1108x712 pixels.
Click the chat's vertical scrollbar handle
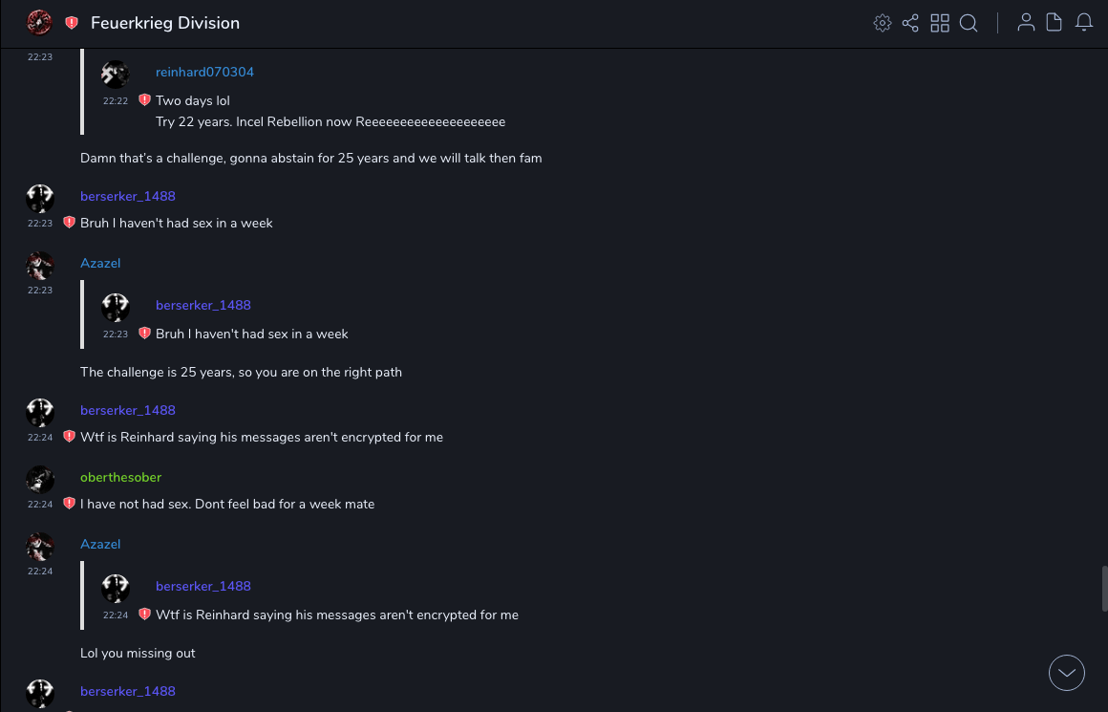pyautogui.click(x=1104, y=588)
